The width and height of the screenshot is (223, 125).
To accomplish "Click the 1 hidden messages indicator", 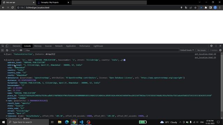I will tap(214, 50).
